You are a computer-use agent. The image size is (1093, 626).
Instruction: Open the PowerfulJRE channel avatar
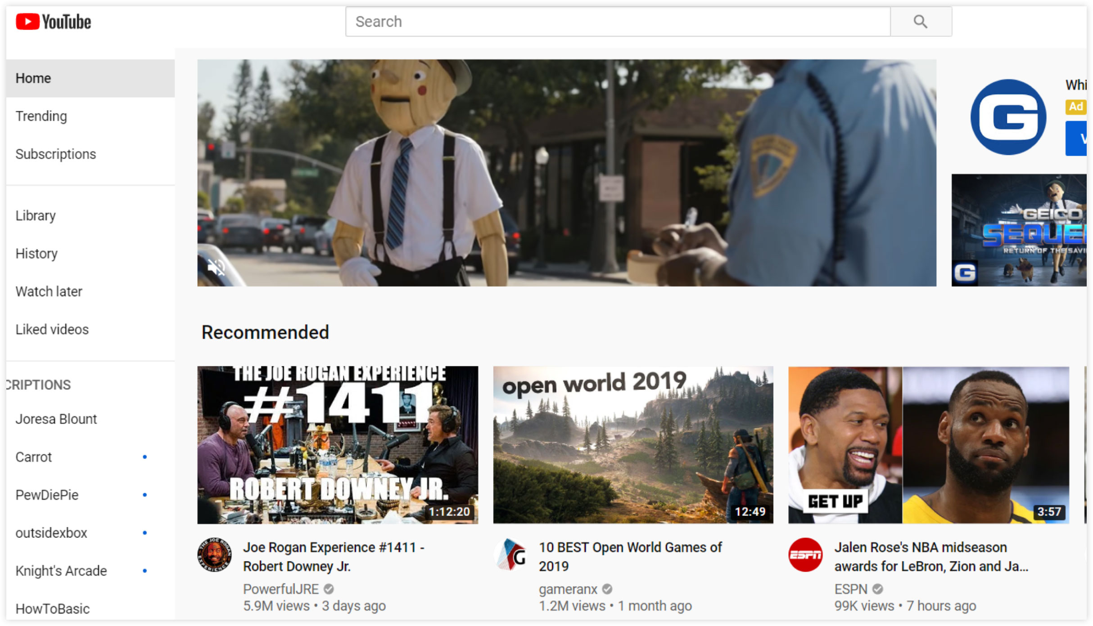click(215, 554)
